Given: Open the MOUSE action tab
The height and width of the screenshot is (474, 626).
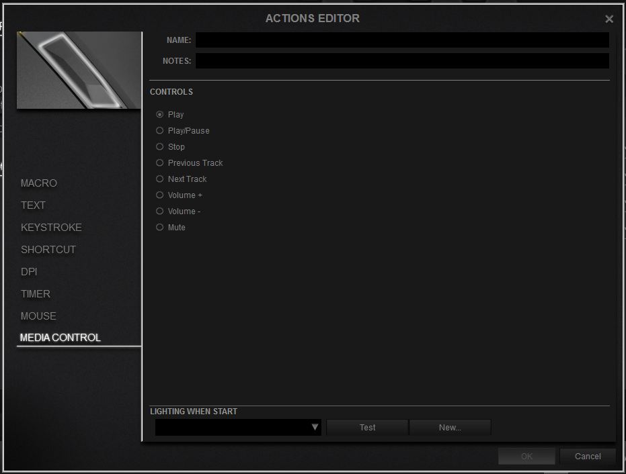Looking at the screenshot, I should click(38, 316).
